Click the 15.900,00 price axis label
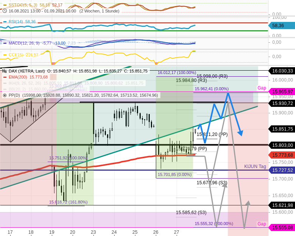 point(283,113)
